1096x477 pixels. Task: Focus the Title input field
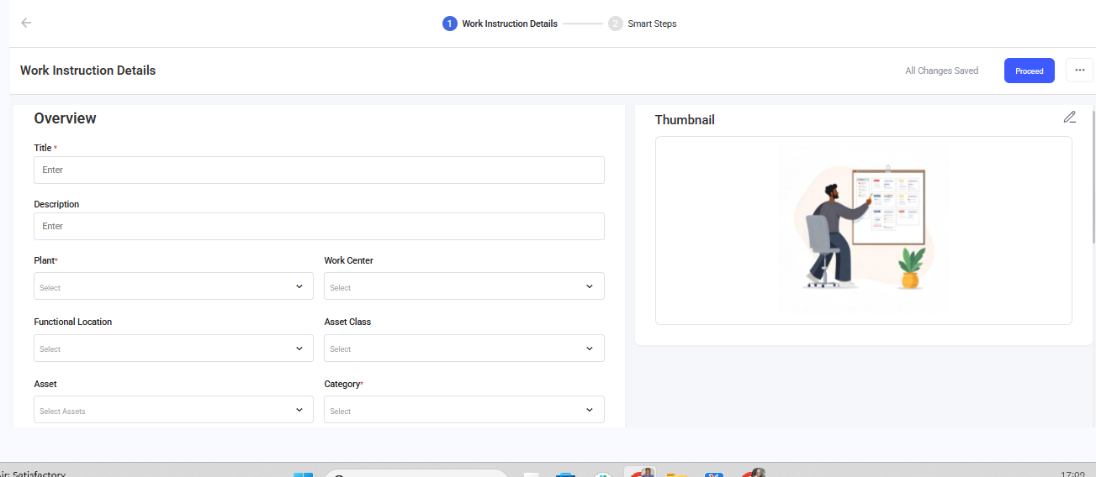(319, 170)
